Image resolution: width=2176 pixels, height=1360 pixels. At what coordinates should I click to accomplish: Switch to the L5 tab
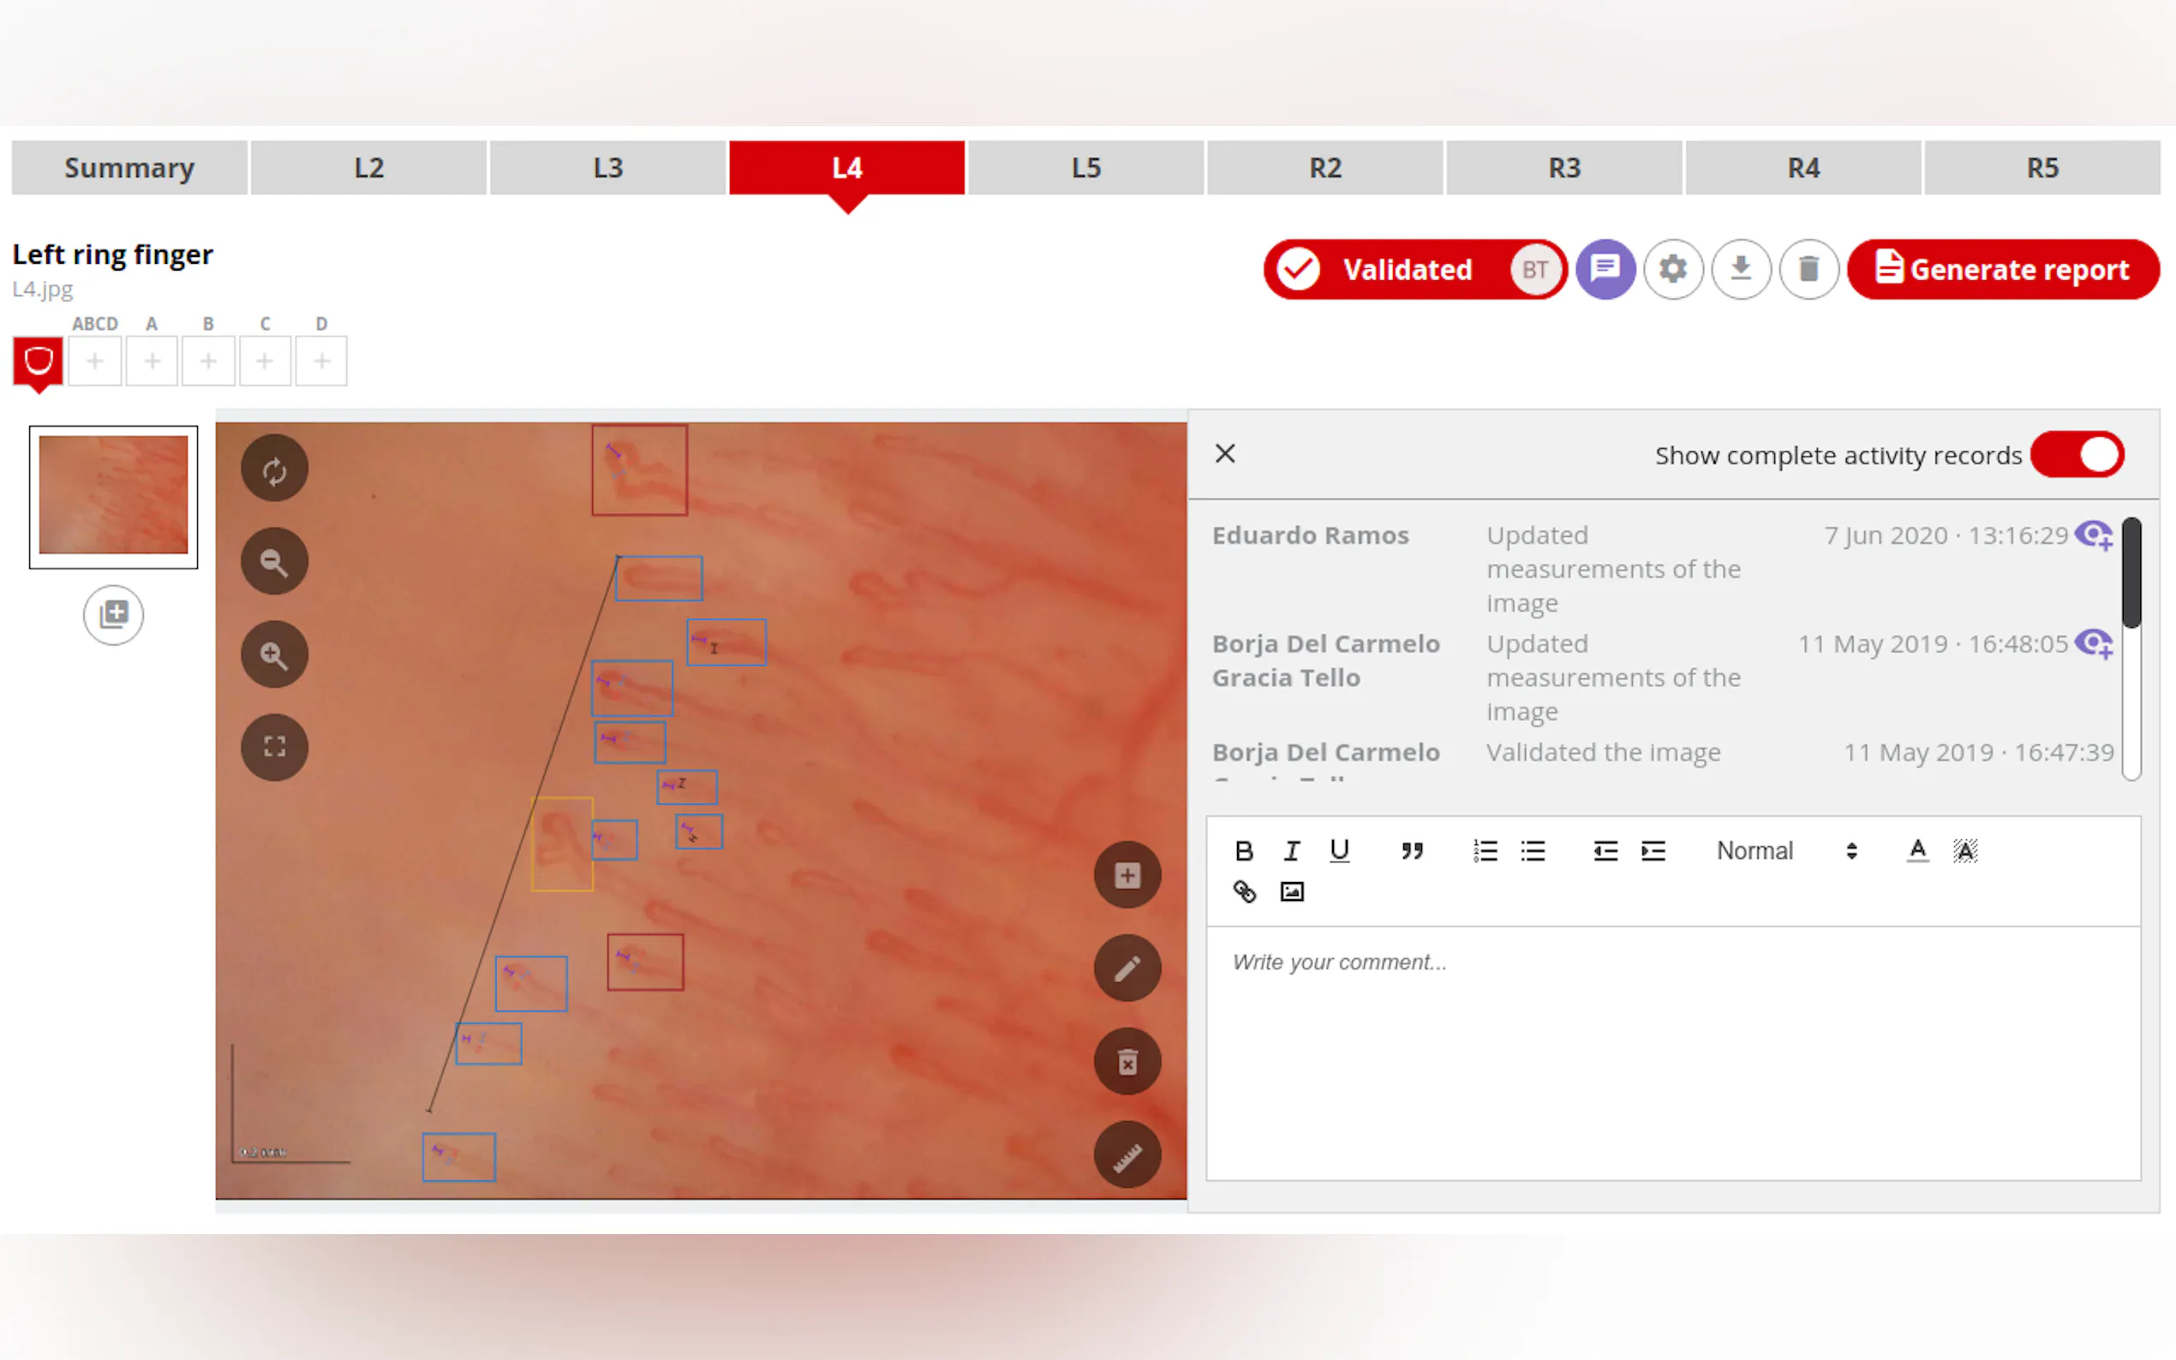point(1085,168)
